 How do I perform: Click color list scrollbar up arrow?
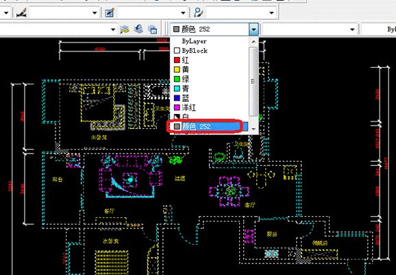coord(253,41)
